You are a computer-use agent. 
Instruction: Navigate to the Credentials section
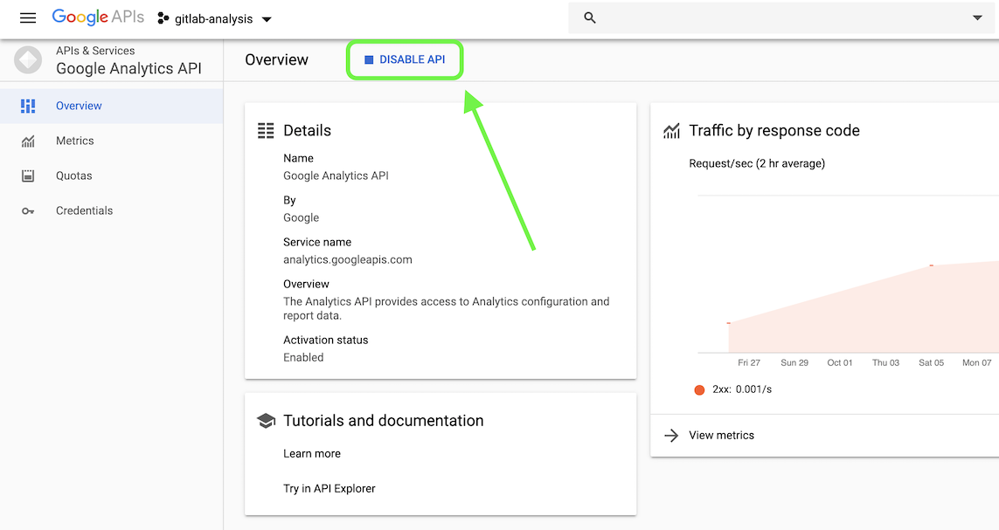click(x=84, y=210)
